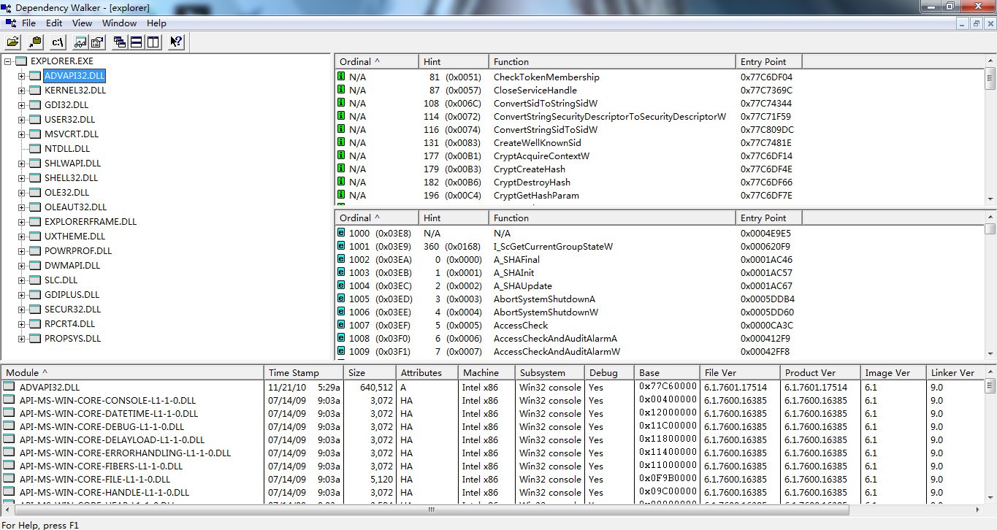Viewport: 997px width, 530px height.
Task: Expand the SHELL32.DLL tree node
Action: click(x=21, y=178)
